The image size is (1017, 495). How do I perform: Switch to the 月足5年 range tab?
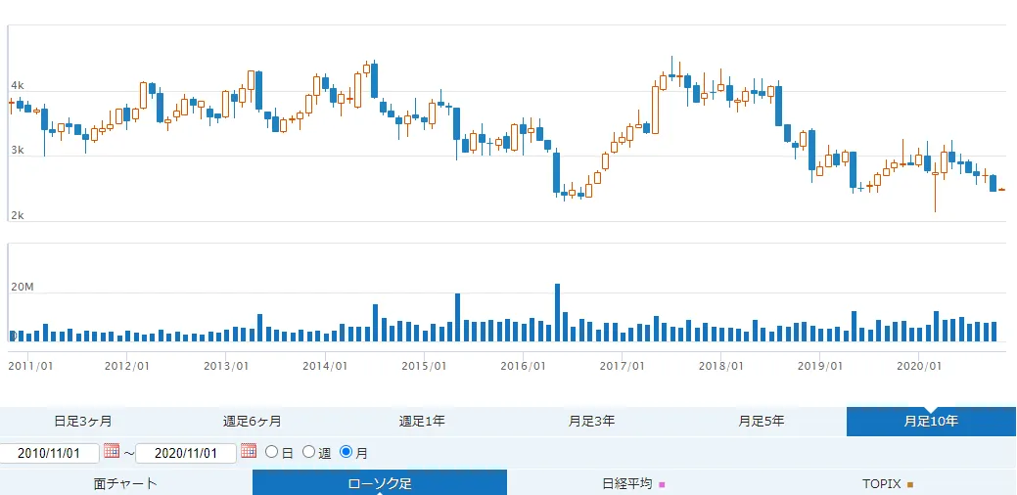coord(761,421)
